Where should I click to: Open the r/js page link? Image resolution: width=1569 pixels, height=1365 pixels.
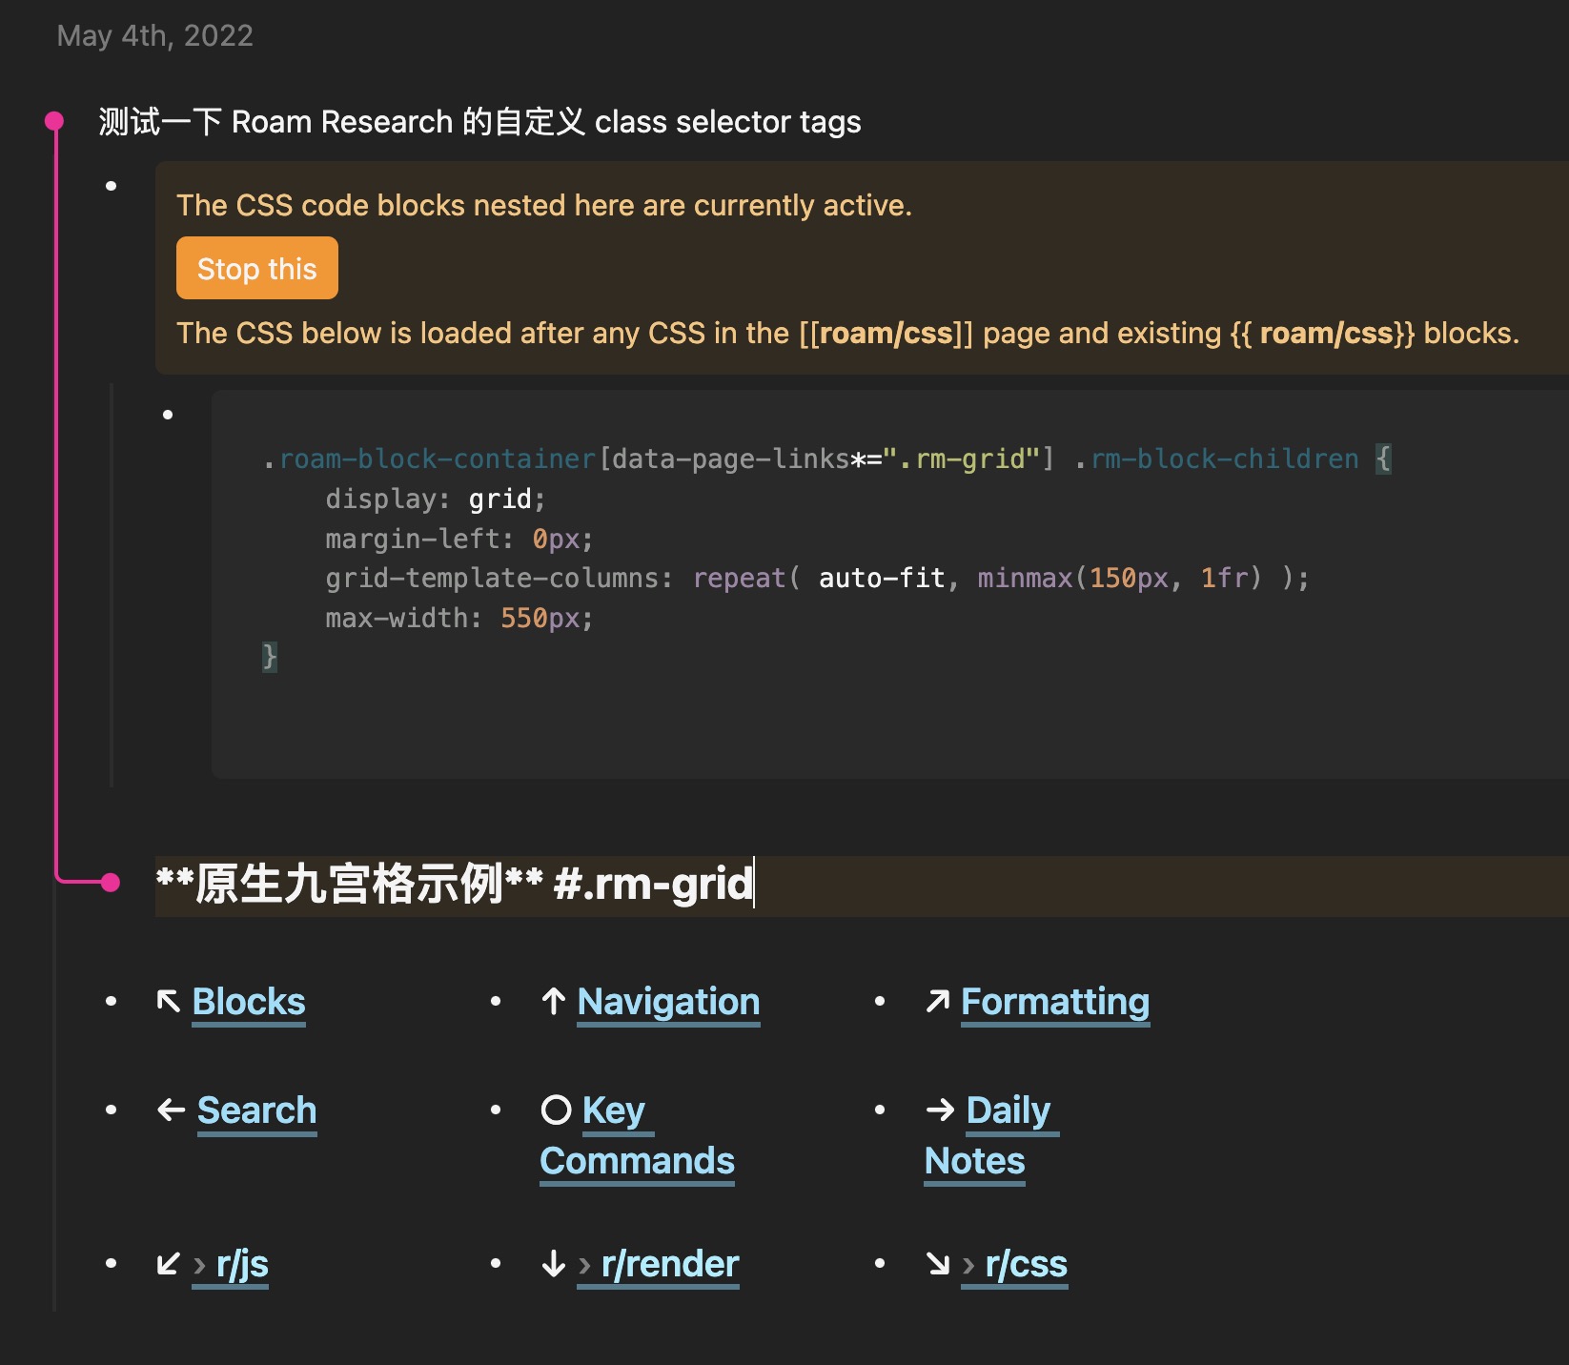pos(242,1264)
